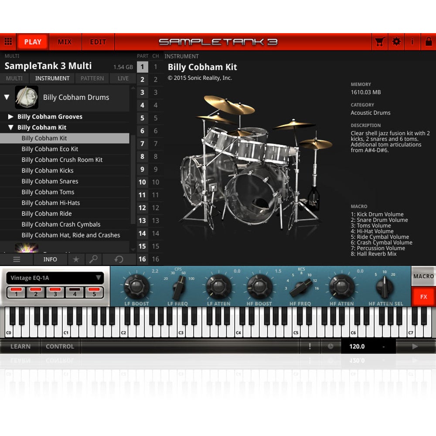The width and height of the screenshot is (436, 436).
Task: Select Billy Cobham Eco Kit
Action: [x=65, y=149]
